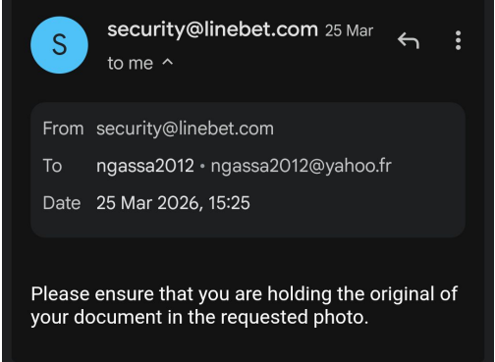Image resolution: width=495 pixels, height=362 pixels.
Task: Reply to the email with the arrow icon
Action: [409, 40]
